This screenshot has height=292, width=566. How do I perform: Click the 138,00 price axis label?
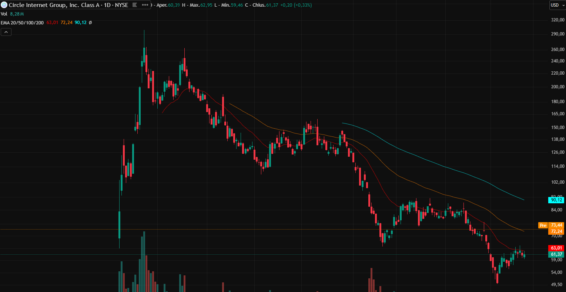click(x=557, y=139)
